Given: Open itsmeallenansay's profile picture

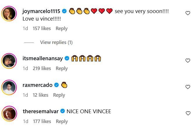Looking at the screenshot, I should [x=9, y=60].
